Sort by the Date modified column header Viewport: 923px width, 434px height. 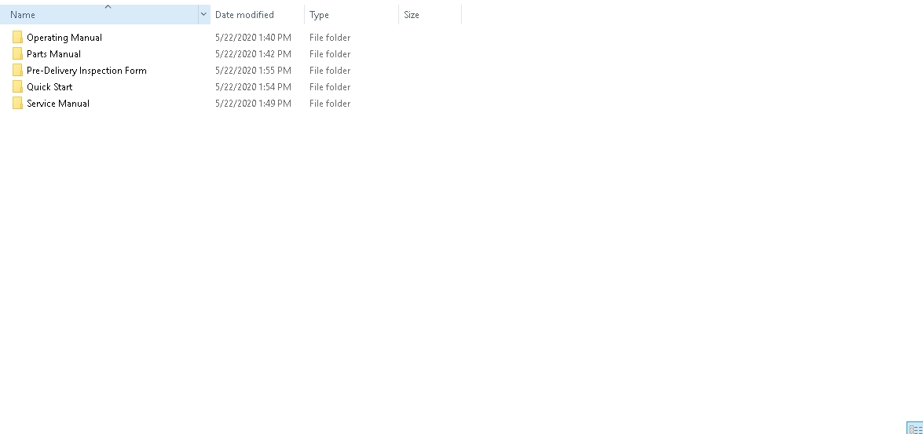point(257,14)
